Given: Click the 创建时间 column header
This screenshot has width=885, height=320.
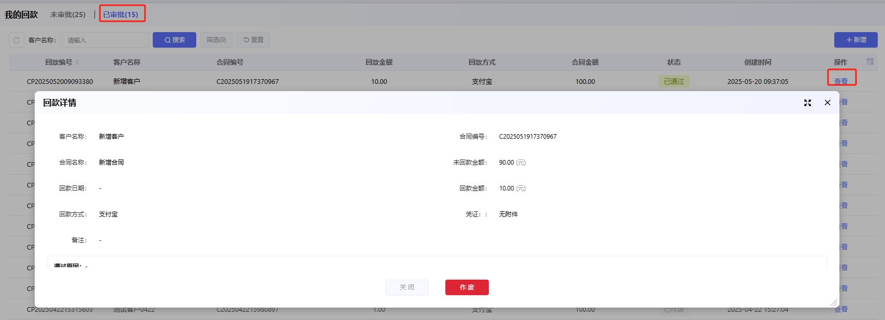Looking at the screenshot, I should (x=757, y=62).
